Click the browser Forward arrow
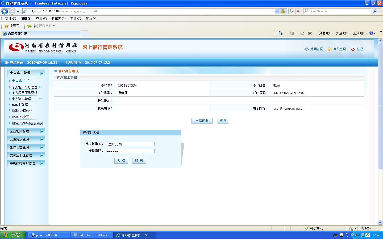 (x=12, y=11)
